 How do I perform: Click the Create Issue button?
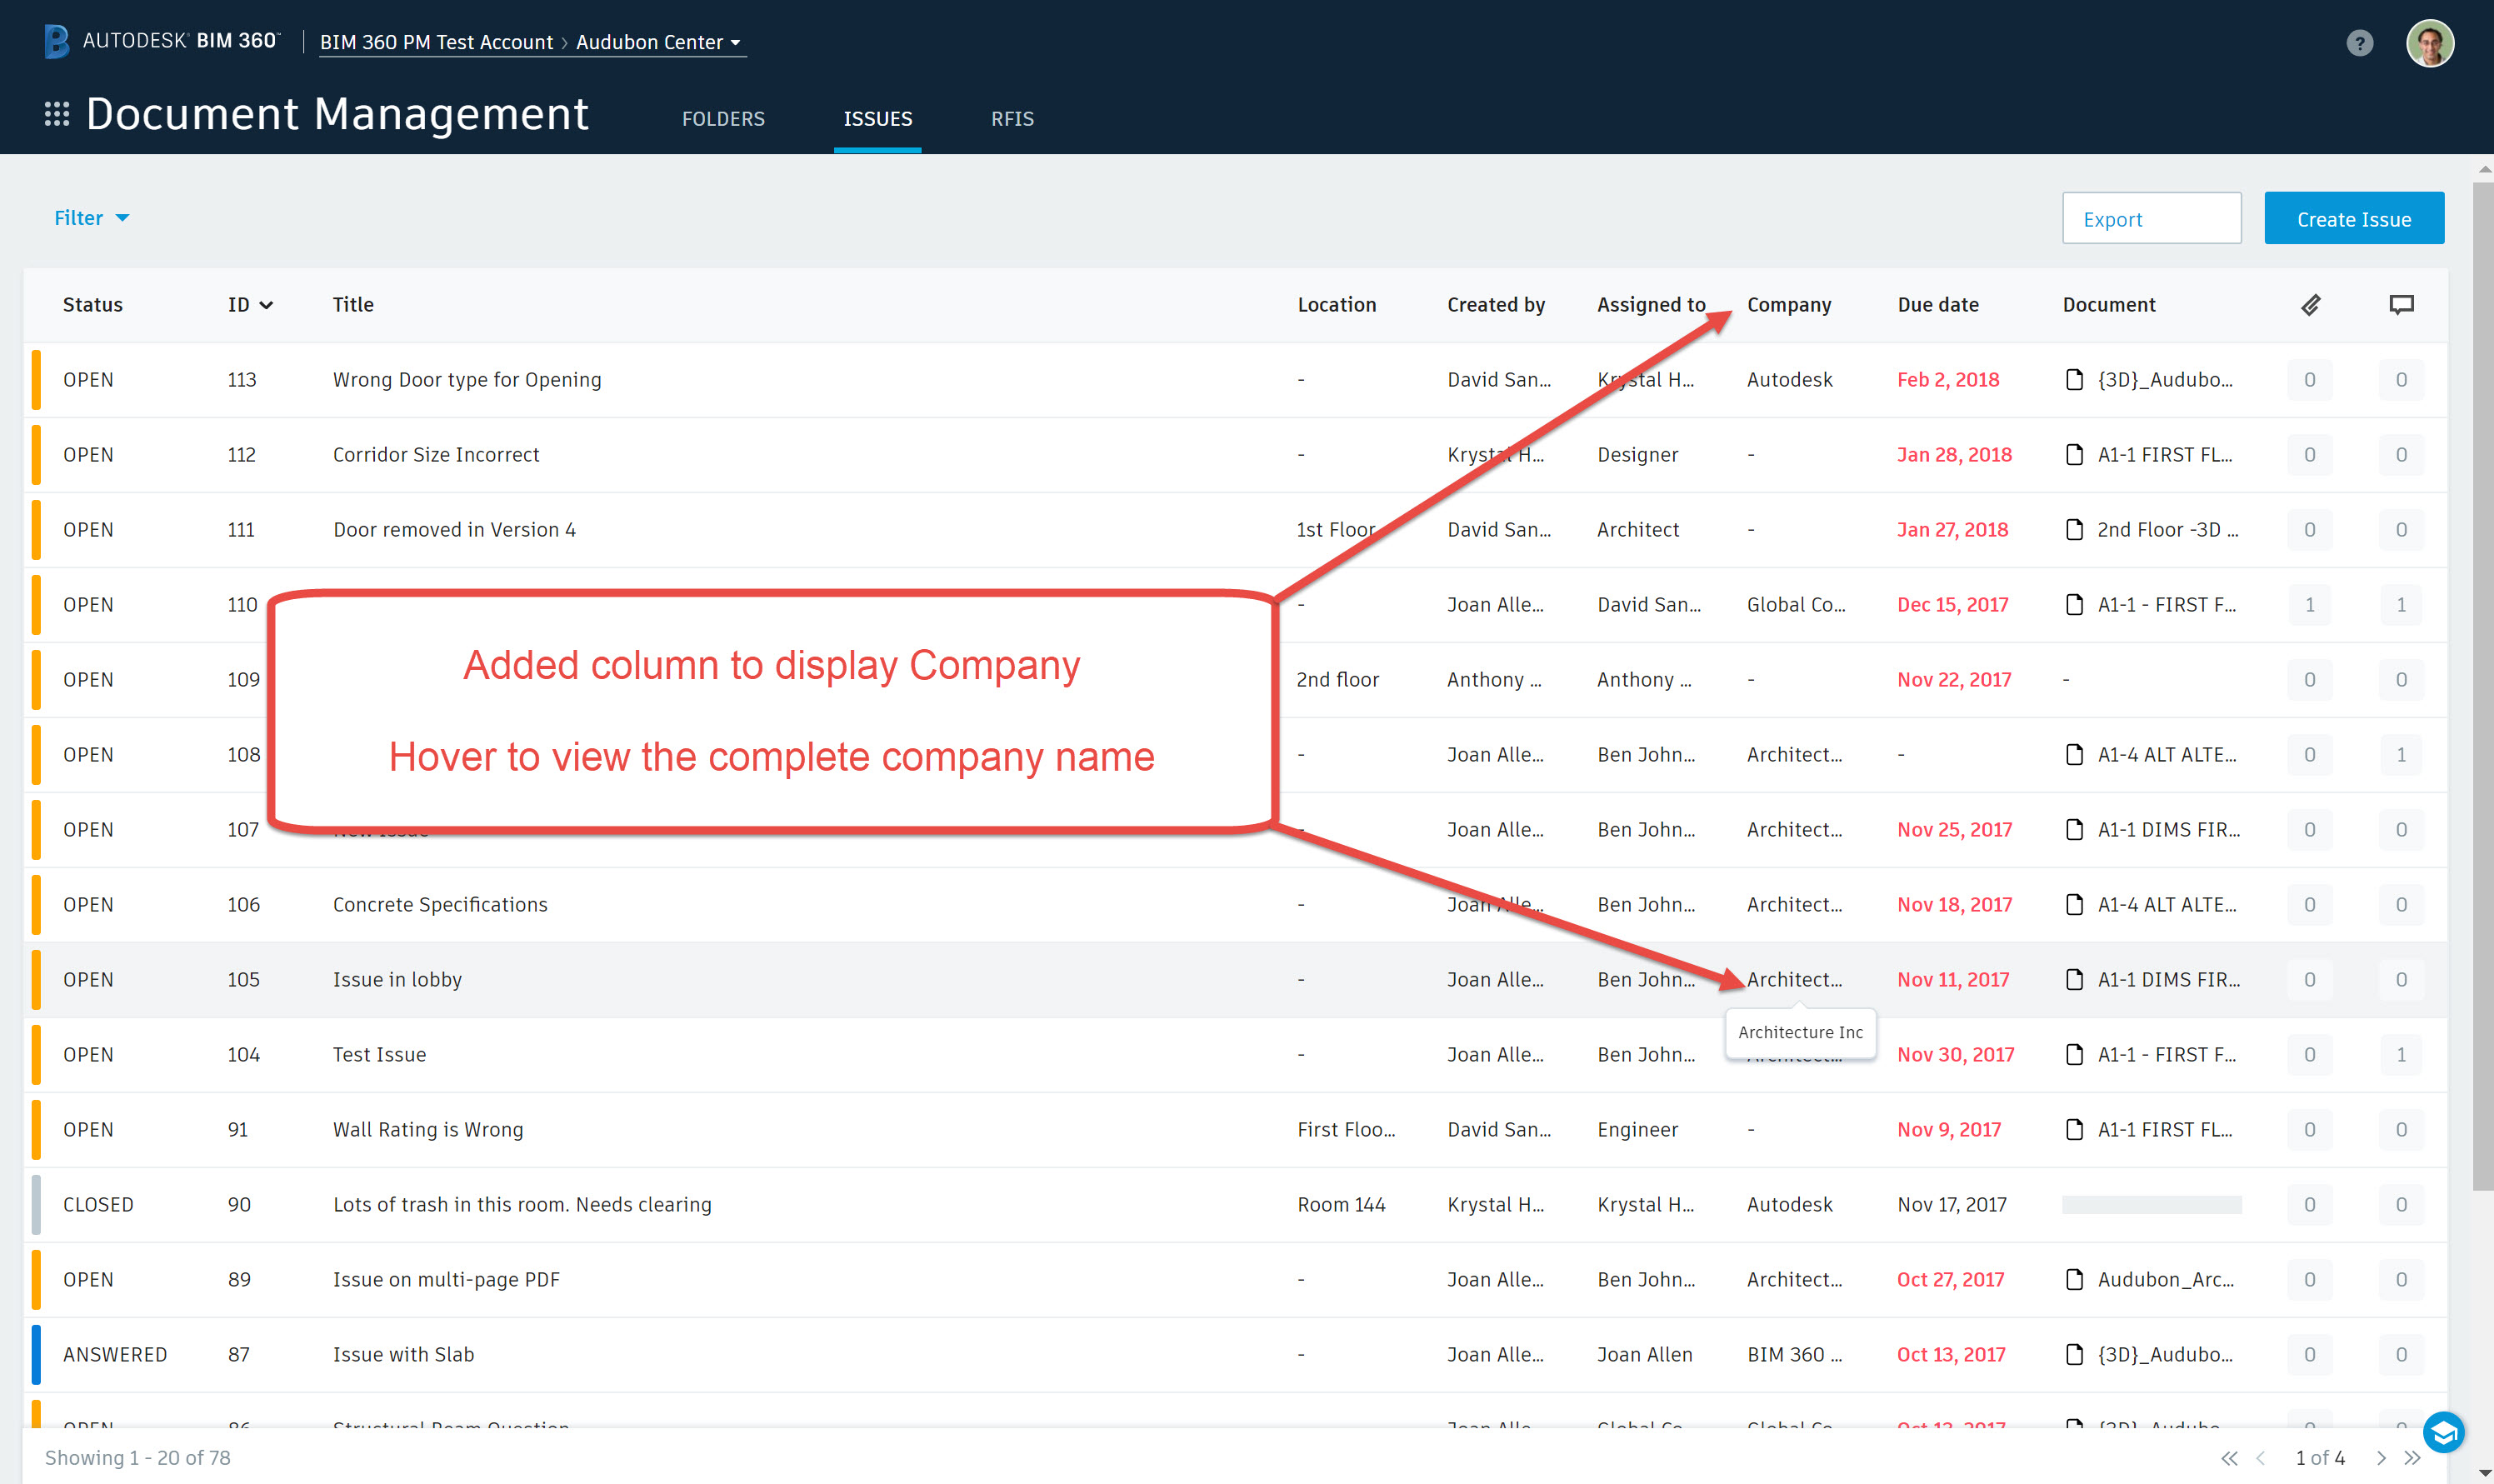[2353, 218]
